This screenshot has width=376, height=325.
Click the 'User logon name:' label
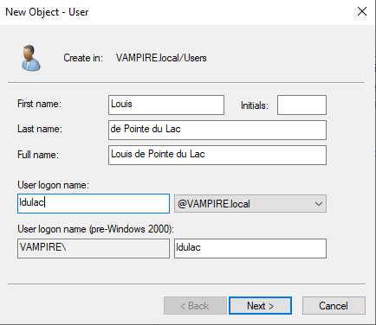(53, 185)
